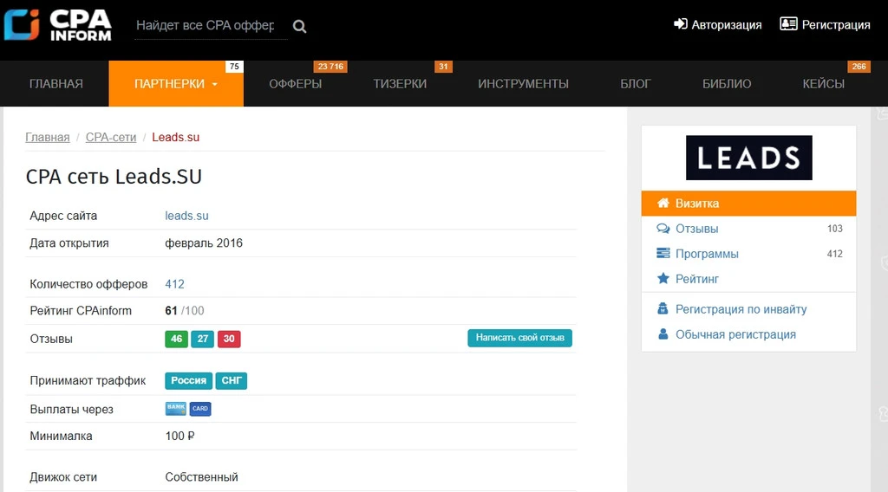This screenshot has height=492, width=888.
Task: Open the БЛОГ menu item
Action: [x=636, y=84]
